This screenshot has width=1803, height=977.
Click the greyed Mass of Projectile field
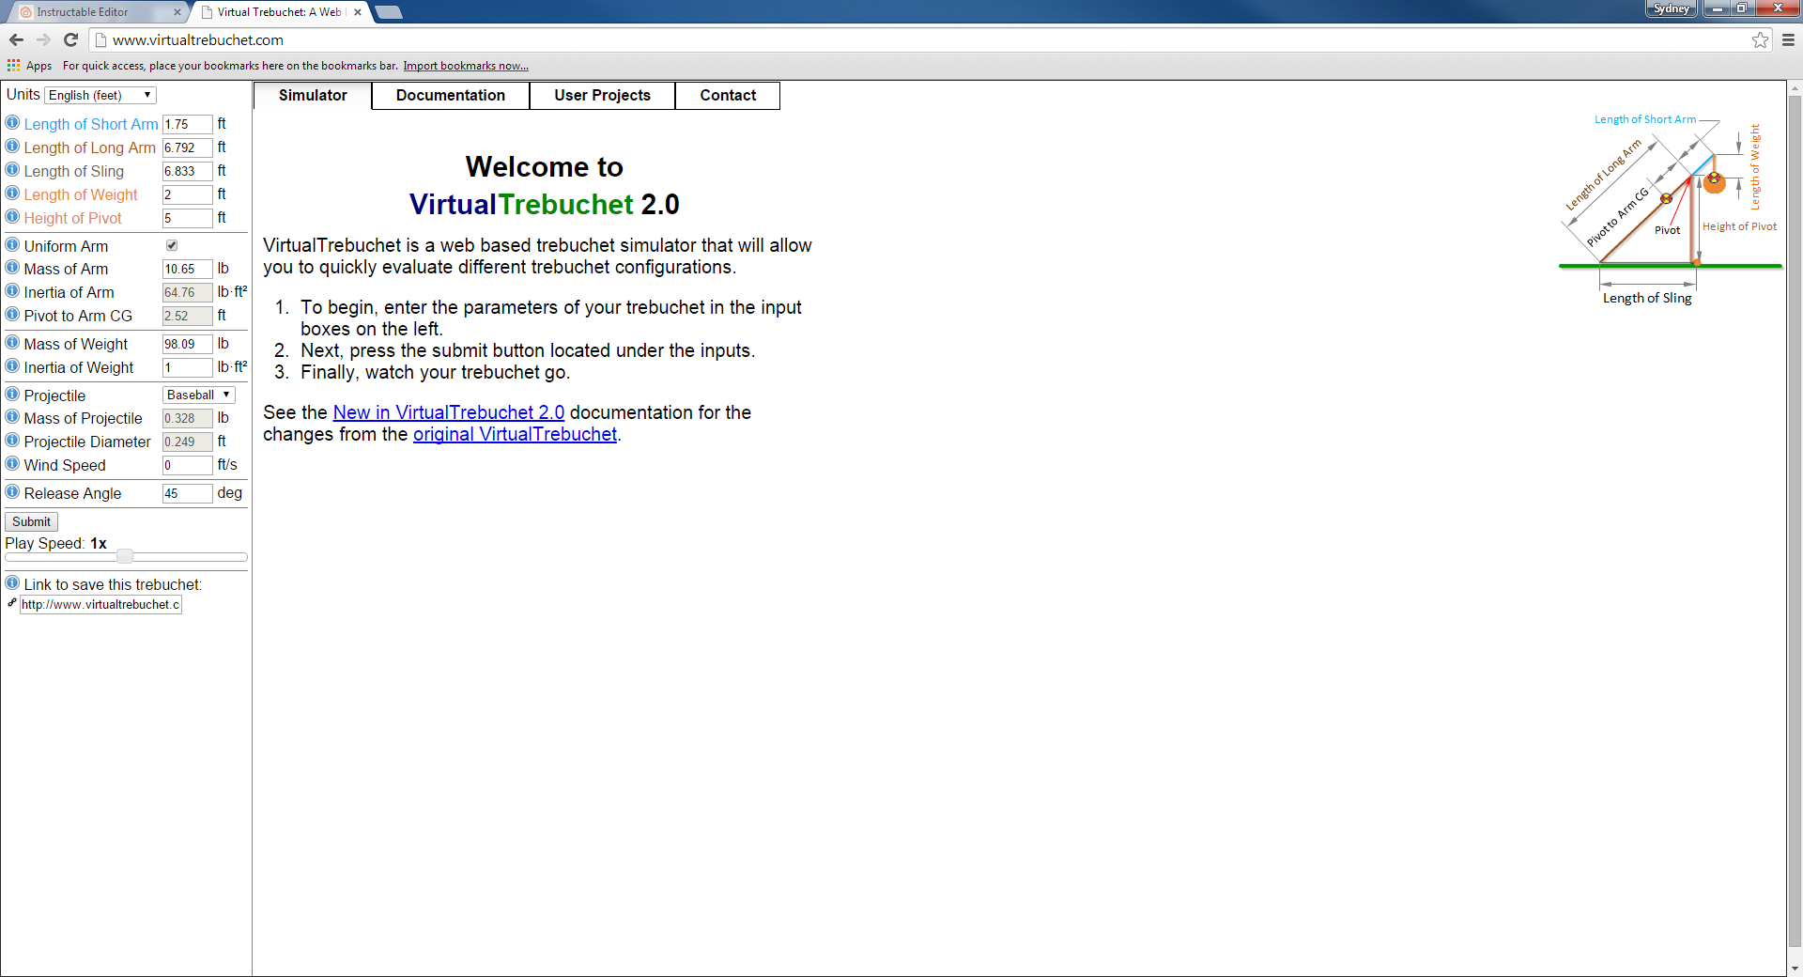click(187, 418)
